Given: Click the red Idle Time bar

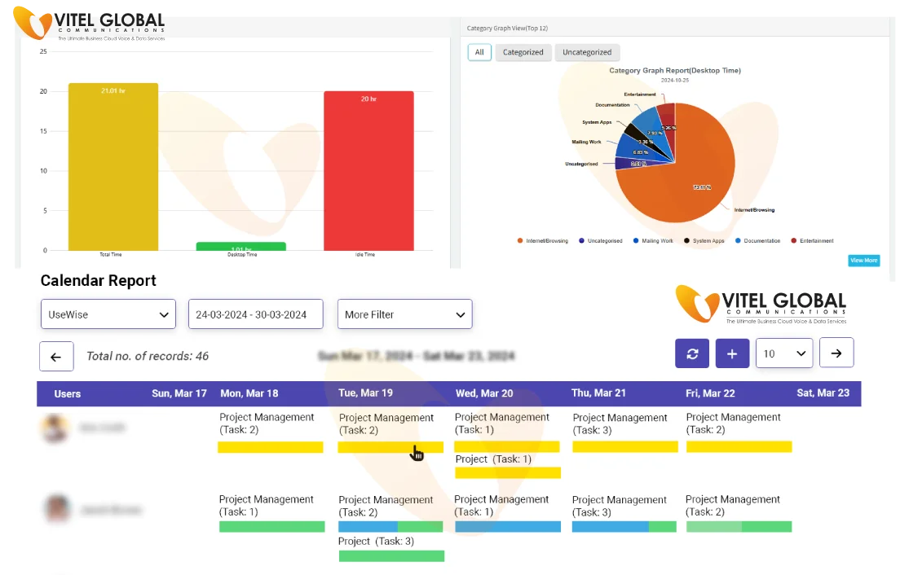Looking at the screenshot, I should tap(368, 171).
